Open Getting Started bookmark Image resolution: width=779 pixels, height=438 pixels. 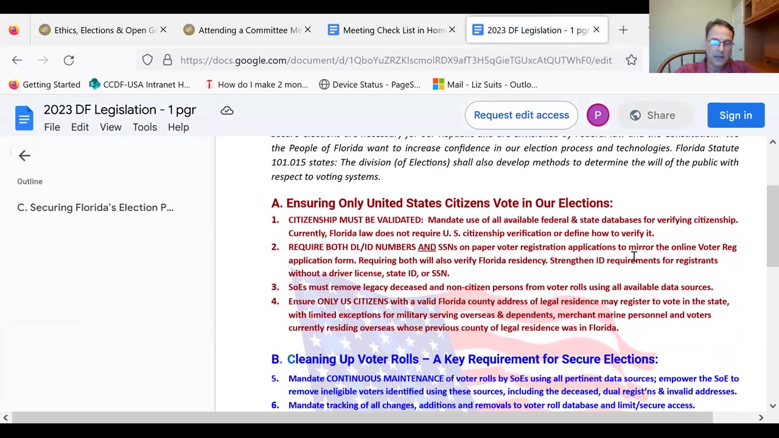[44, 85]
